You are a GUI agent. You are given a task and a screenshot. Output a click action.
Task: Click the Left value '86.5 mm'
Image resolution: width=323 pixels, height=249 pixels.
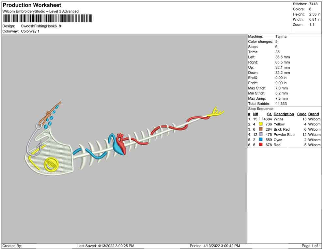tap(283, 57)
